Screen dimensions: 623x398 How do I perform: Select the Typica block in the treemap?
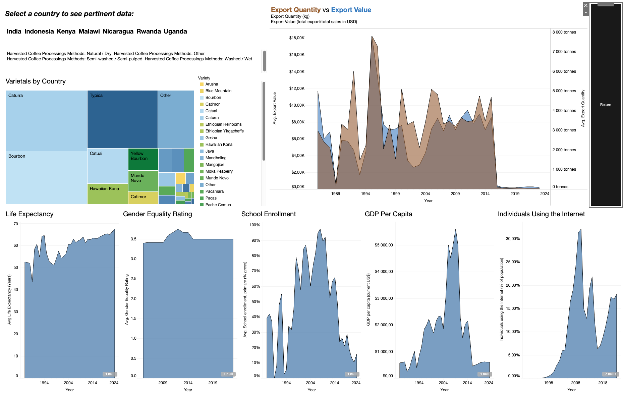(122, 119)
